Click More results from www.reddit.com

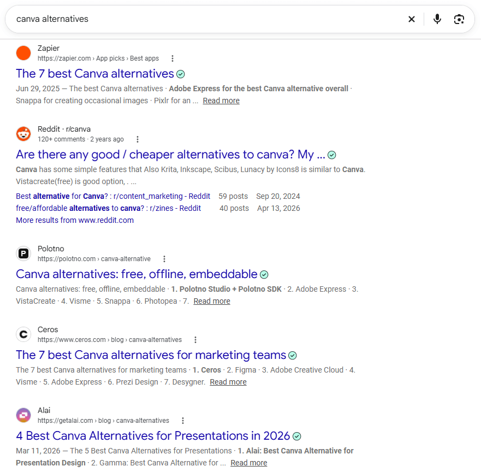click(75, 220)
